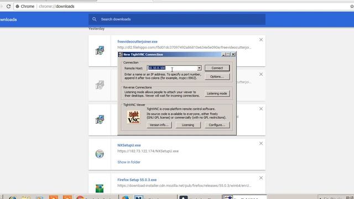Click TightVNC dialog title bar icon
Screen dimensions: 354x199
click(121, 54)
